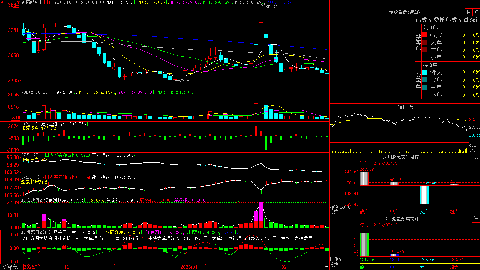Click the star marker before 拓新药业
Viewport: 480px width, 270px height.
(x=23, y=2)
